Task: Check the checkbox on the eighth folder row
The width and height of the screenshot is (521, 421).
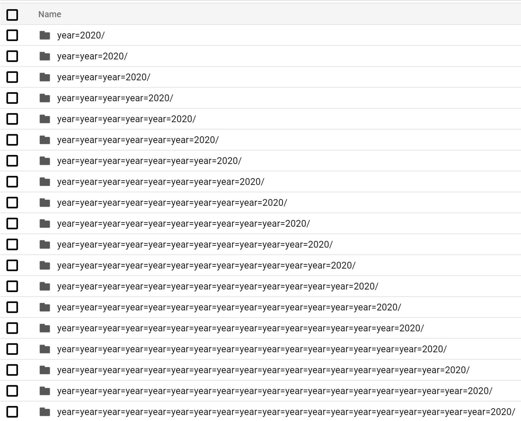Action: coord(12,182)
